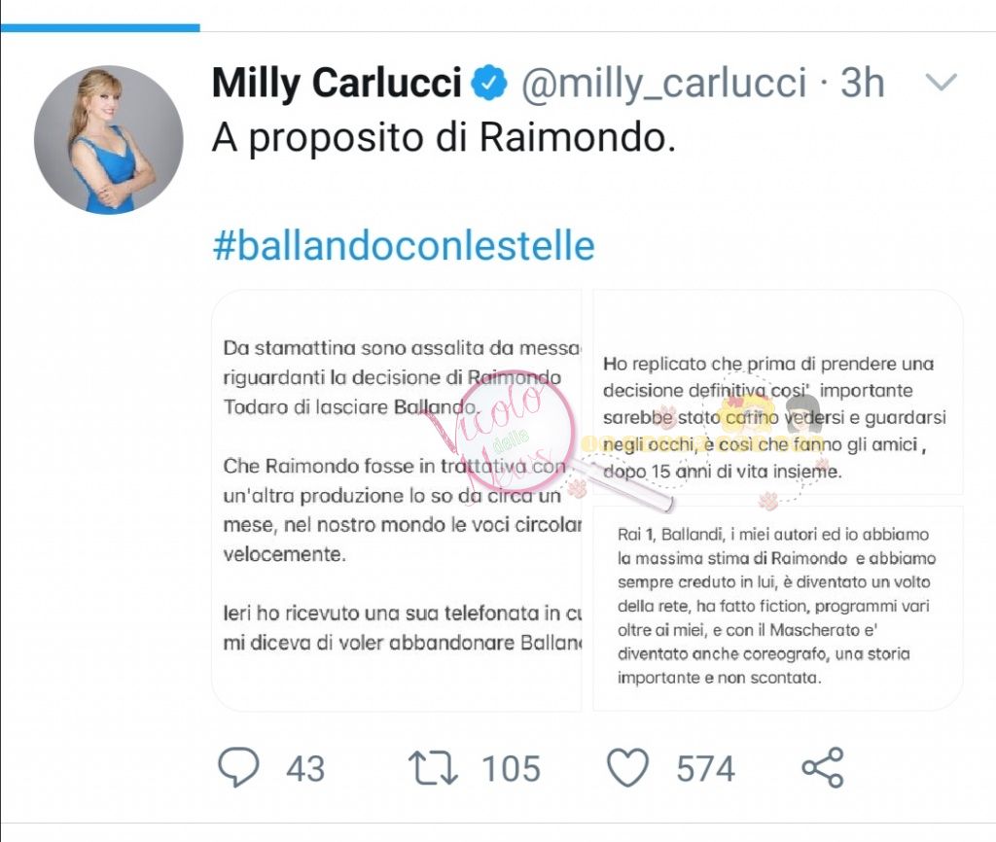Screen dimensions: 996x842
Task: Open the image starting 'Rai 1, Ballandi'
Action: pyautogui.click(x=777, y=609)
